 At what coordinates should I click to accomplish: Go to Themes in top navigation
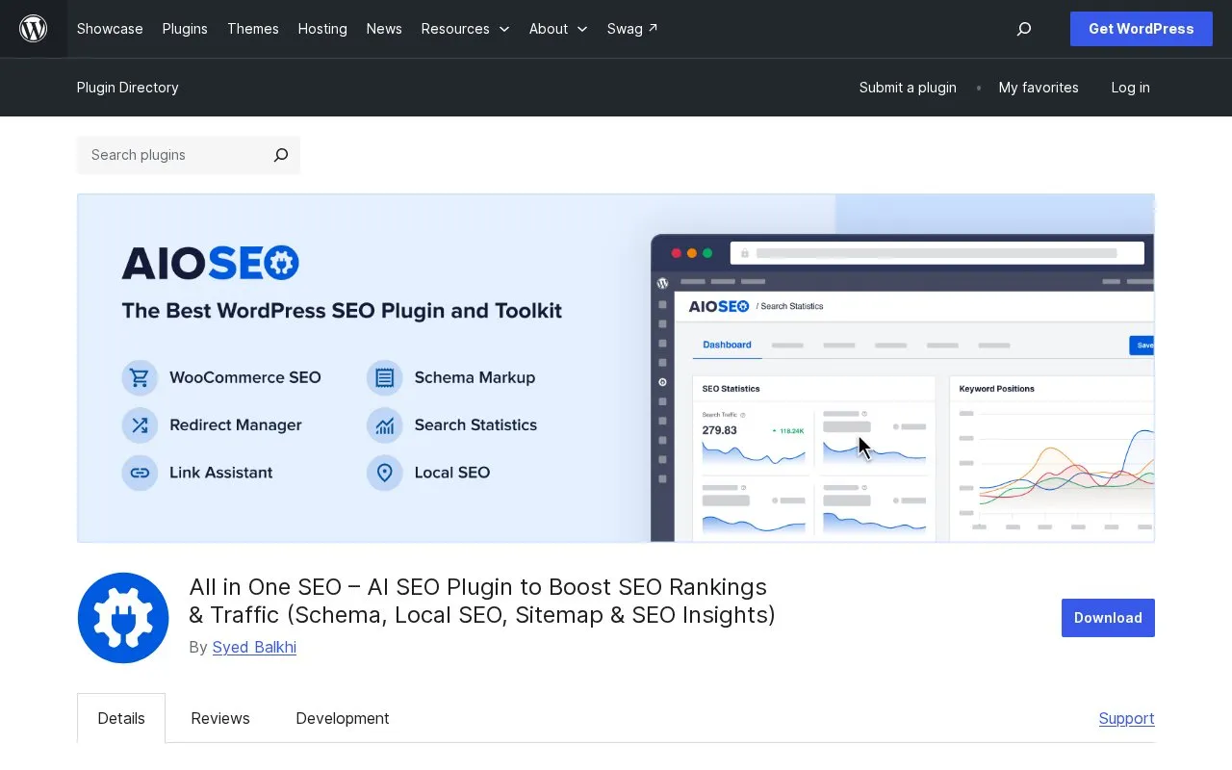253,29
